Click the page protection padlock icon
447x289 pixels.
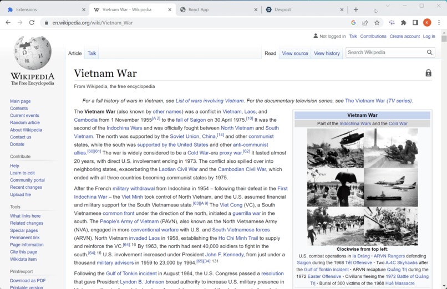coord(428,73)
